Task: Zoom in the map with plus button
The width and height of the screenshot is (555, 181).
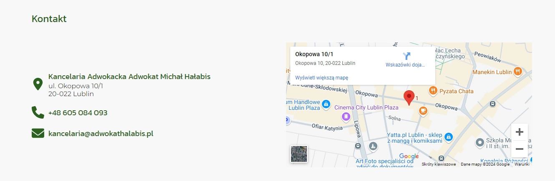Action: pyautogui.click(x=520, y=132)
